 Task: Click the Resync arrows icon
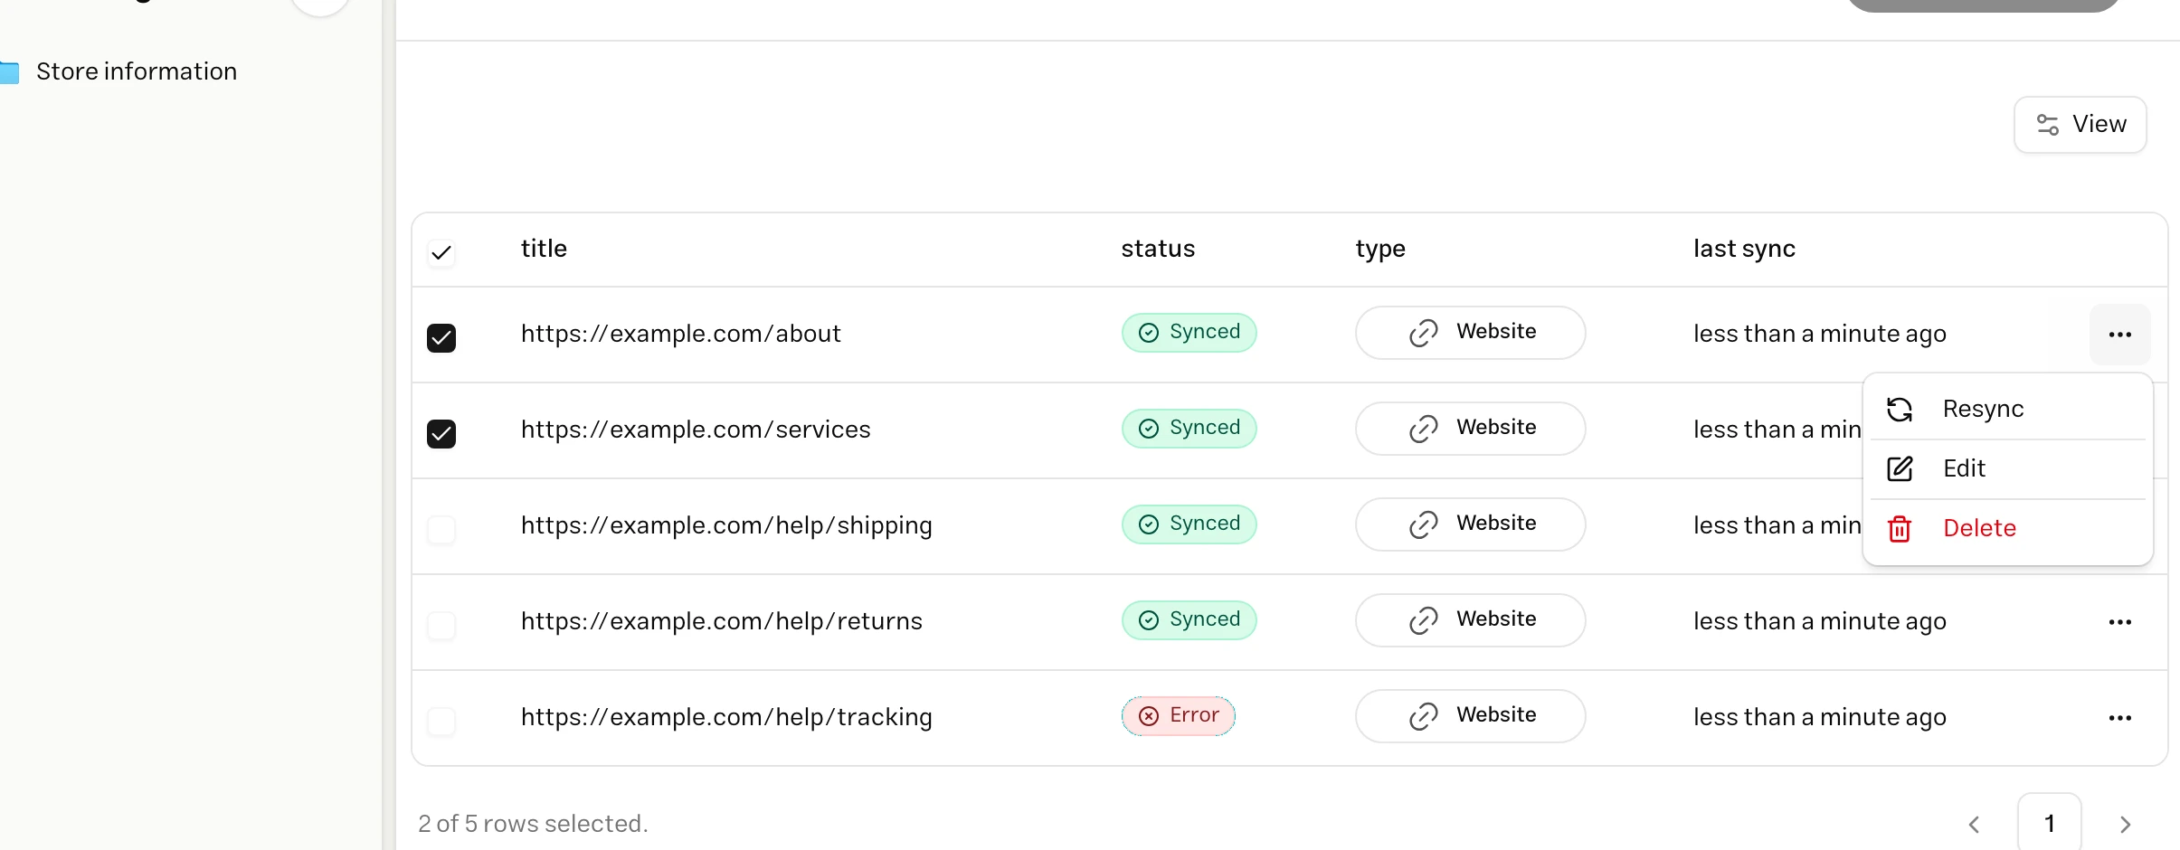(1900, 410)
